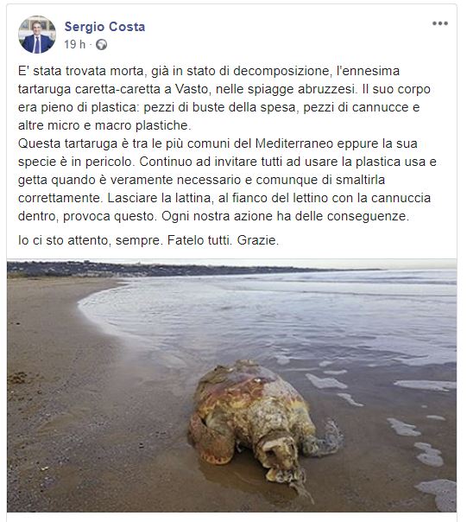
Task: Click the word "Mediterraneo" in the post
Action: (294, 143)
